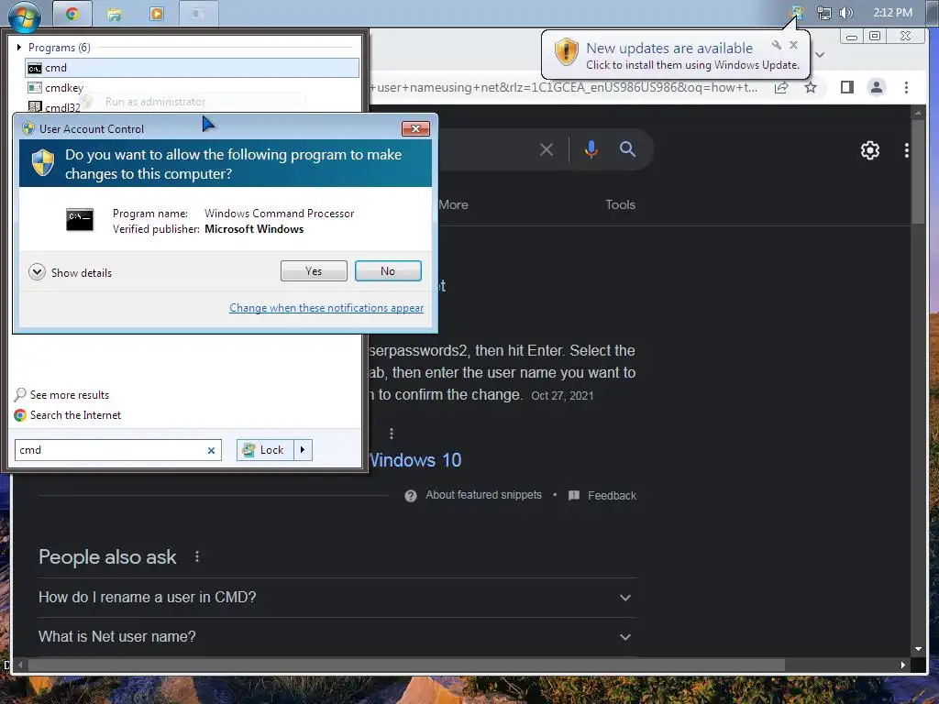939x704 pixels.
Task: Open the Chrome profile avatar
Action: [876, 87]
